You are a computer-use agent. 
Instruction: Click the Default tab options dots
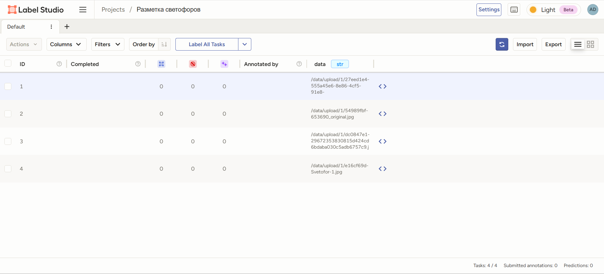click(51, 27)
